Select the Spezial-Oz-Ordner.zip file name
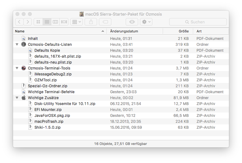 pyautogui.click(x=48, y=86)
